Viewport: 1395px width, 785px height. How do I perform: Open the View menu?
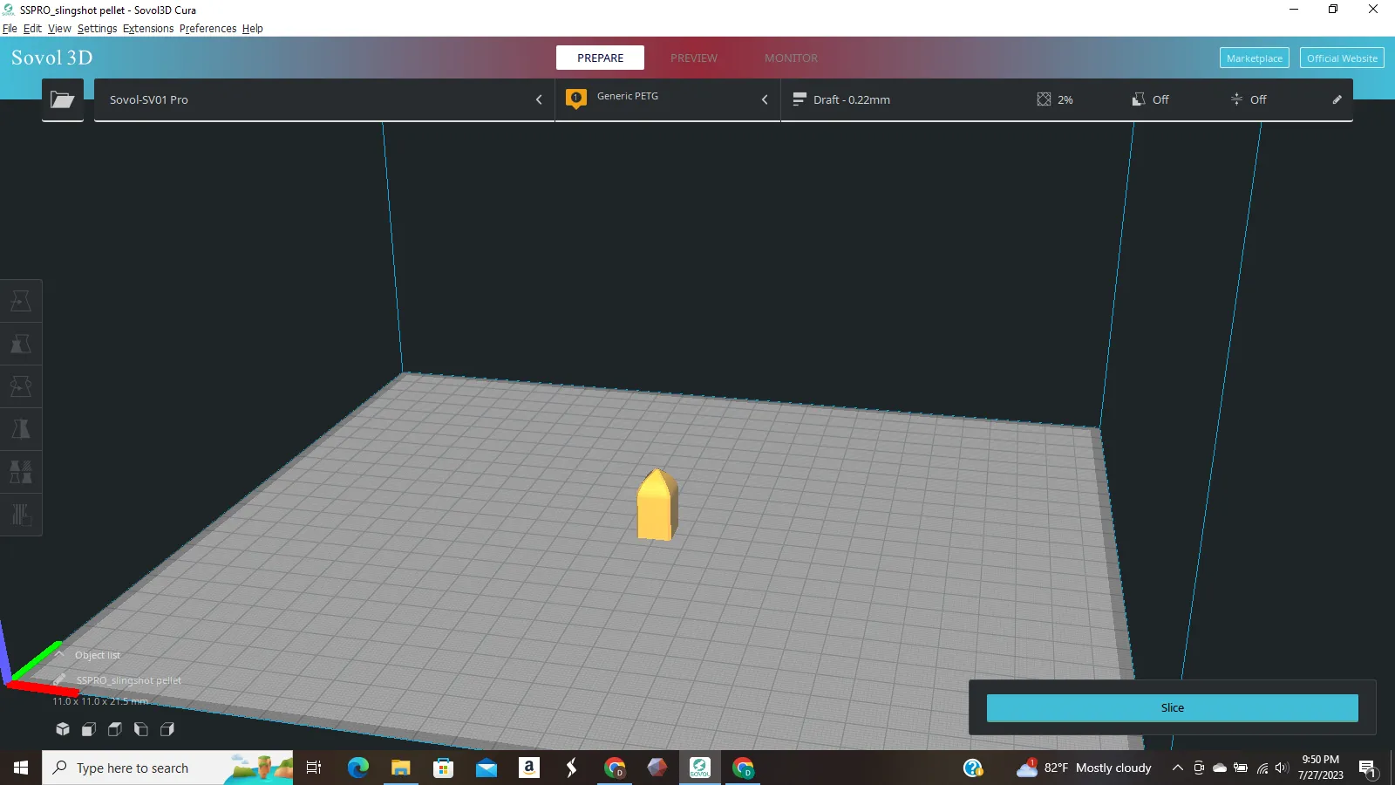(59, 28)
